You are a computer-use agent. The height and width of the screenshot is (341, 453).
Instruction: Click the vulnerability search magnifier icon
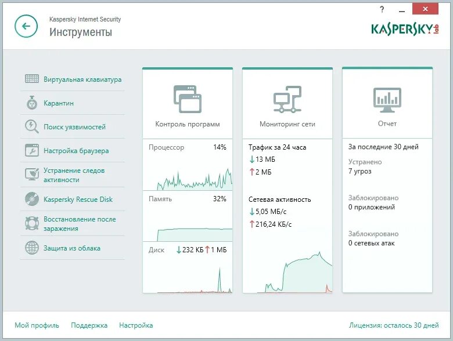(x=32, y=126)
